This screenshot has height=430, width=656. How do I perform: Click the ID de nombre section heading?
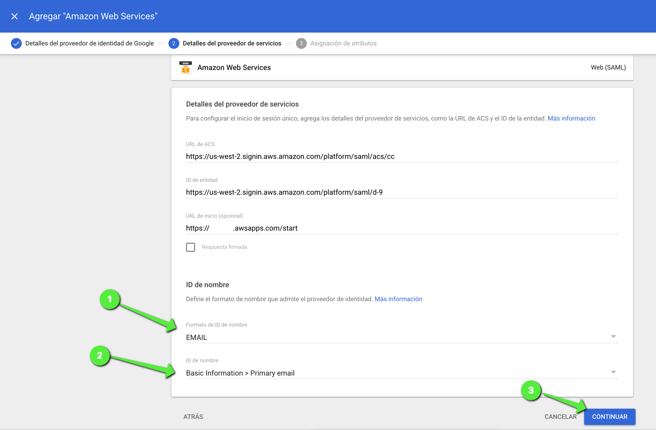pyautogui.click(x=208, y=285)
